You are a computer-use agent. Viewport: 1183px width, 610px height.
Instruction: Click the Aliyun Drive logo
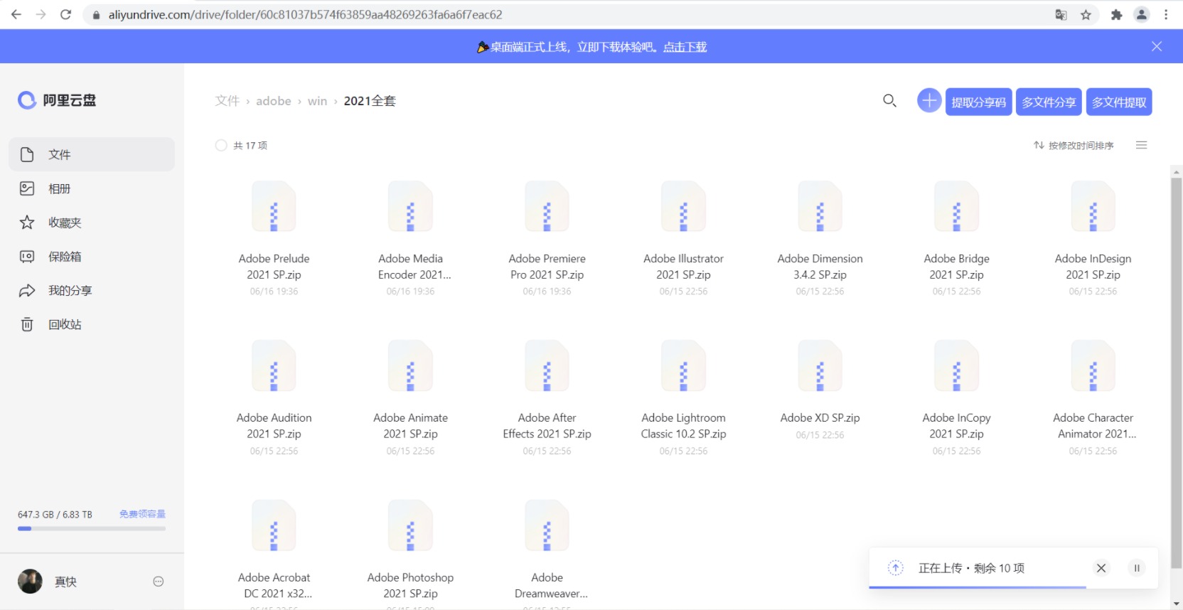click(x=57, y=100)
